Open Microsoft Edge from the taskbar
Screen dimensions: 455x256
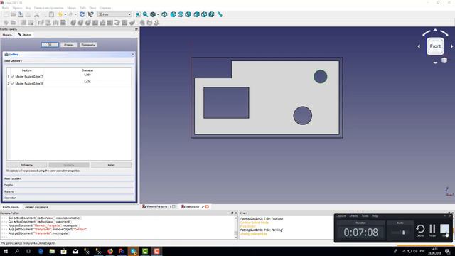[41, 251]
